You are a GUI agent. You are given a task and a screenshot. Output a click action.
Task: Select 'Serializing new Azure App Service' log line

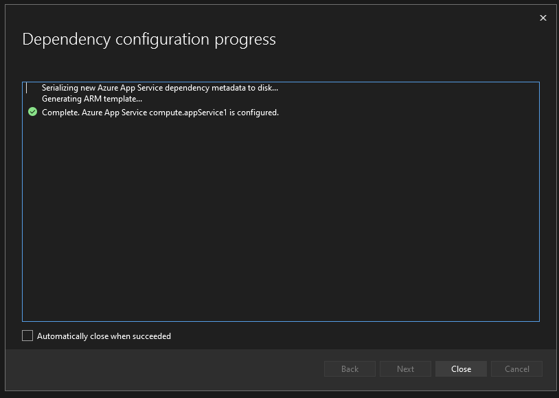(160, 88)
